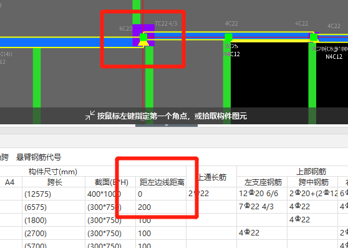The height and width of the screenshot is (248, 348).
Task: Click the A4 column header
Action: tap(9, 182)
